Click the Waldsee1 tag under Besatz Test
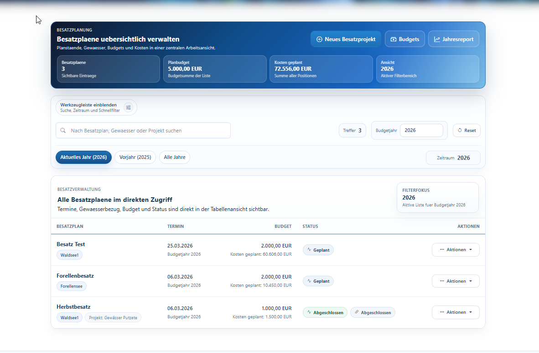This screenshot has height=353, width=539. click(x=69, y=255)
